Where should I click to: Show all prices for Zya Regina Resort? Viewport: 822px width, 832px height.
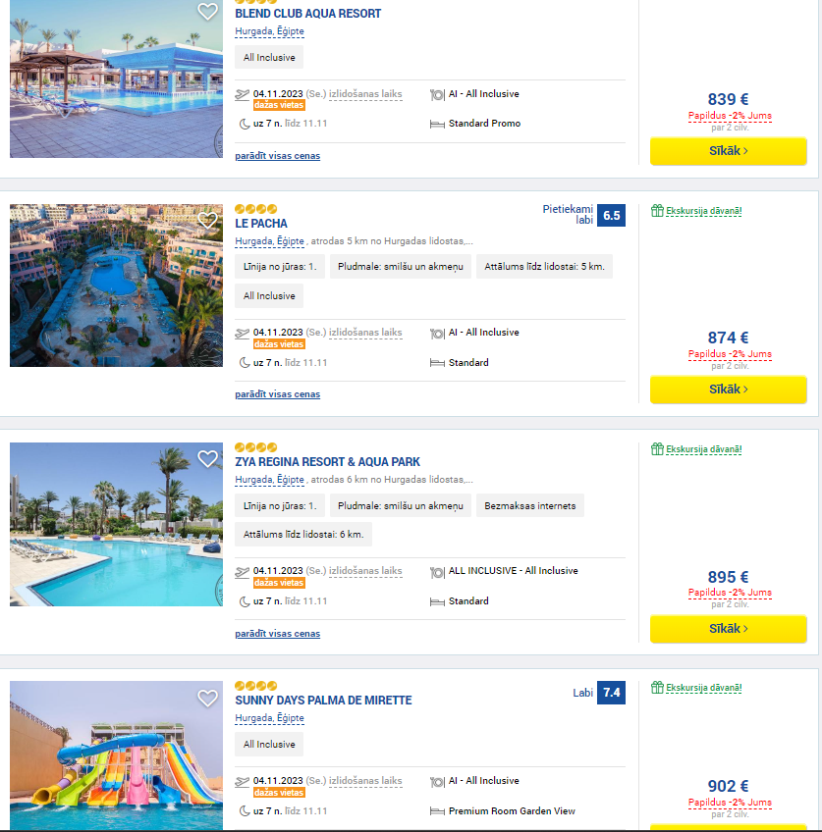278,633
